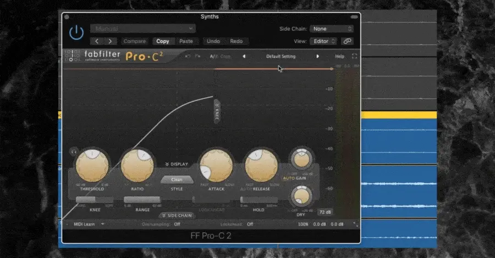Click the output GAIN knob
The width and height of the screenshot is (495, 258).
pyautogui.click(x=301, y=159)
